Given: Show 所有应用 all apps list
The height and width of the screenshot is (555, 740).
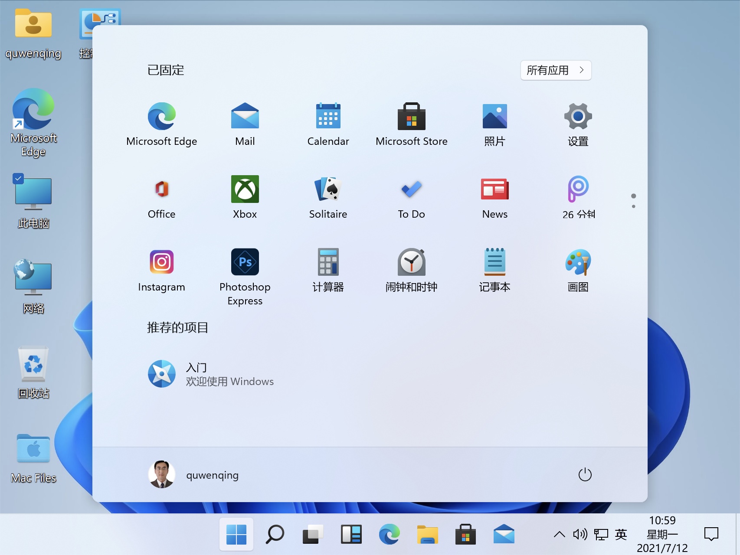Looking at the screenshot, I should [x=556, y=70].
